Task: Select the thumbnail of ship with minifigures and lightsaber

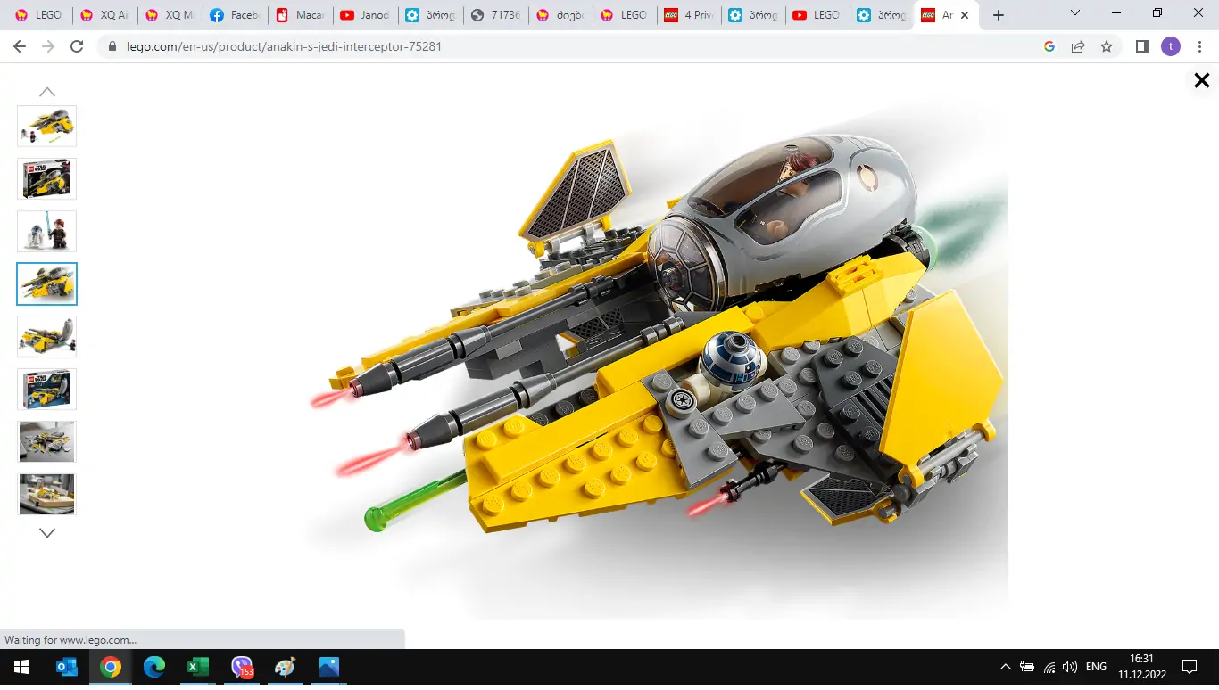Action: (x=47, y=126)
